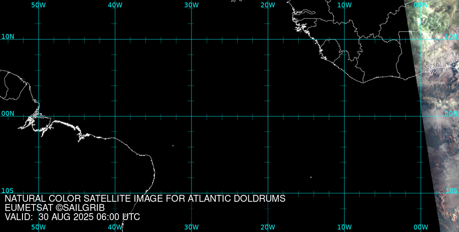
Task: Click the 20W longitude label along the bottom edge
Action: pyautogui.click(x=268, y=227)
